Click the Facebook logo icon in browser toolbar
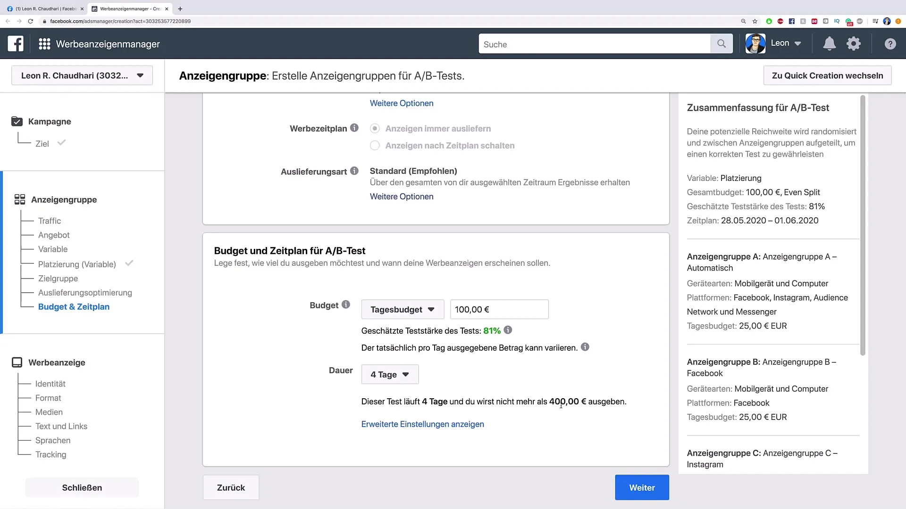 click(791, 22)
